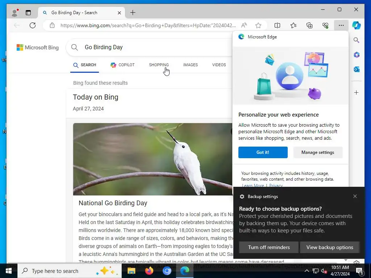The width and height of the screenshot is (371, 278).
Task: Open the Edge profile icon
Action: point(15,13)
